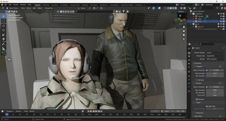
Task: Open the World properties tab
Action: (x=189, y=67)
